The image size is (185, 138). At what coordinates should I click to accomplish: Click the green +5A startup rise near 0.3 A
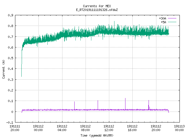(22, 70)
